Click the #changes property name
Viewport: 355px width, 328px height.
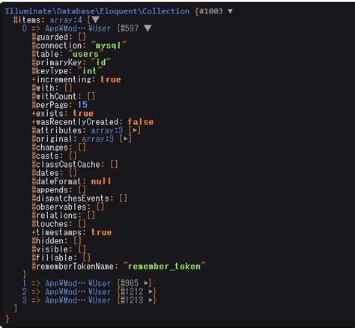click(x=50, y=148)
